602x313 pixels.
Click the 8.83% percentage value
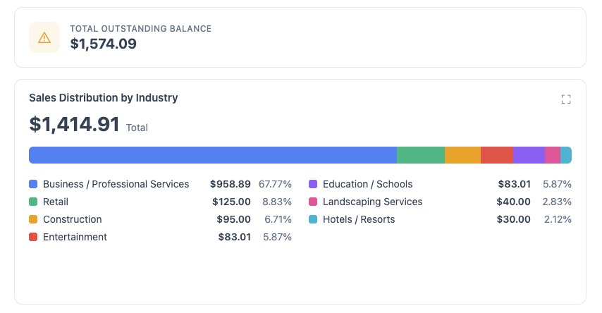click(x=277, y=202)
